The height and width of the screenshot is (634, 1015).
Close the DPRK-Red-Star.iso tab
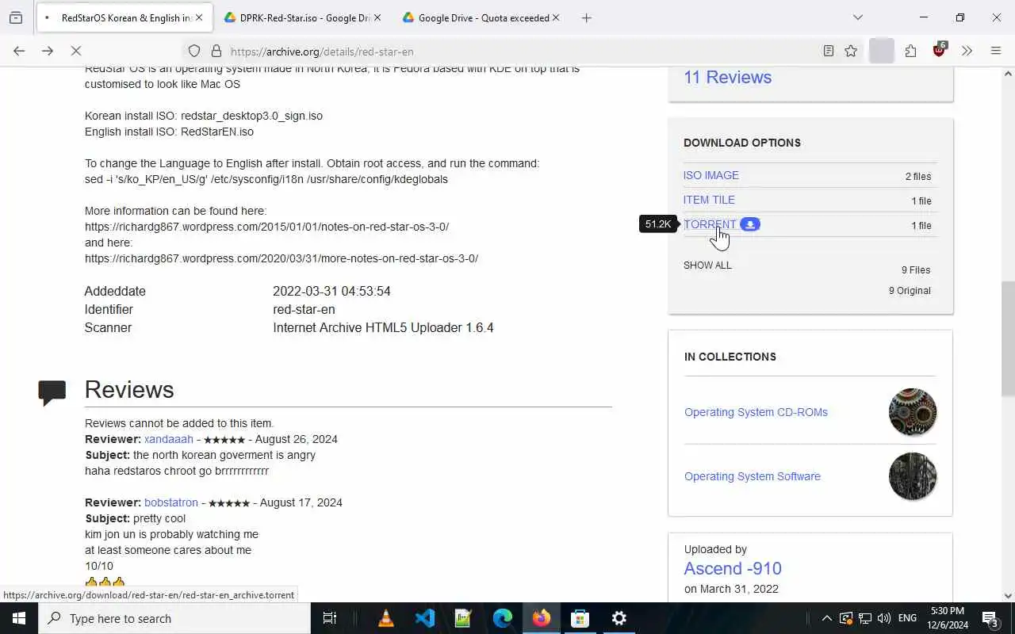tap(377, 17)
